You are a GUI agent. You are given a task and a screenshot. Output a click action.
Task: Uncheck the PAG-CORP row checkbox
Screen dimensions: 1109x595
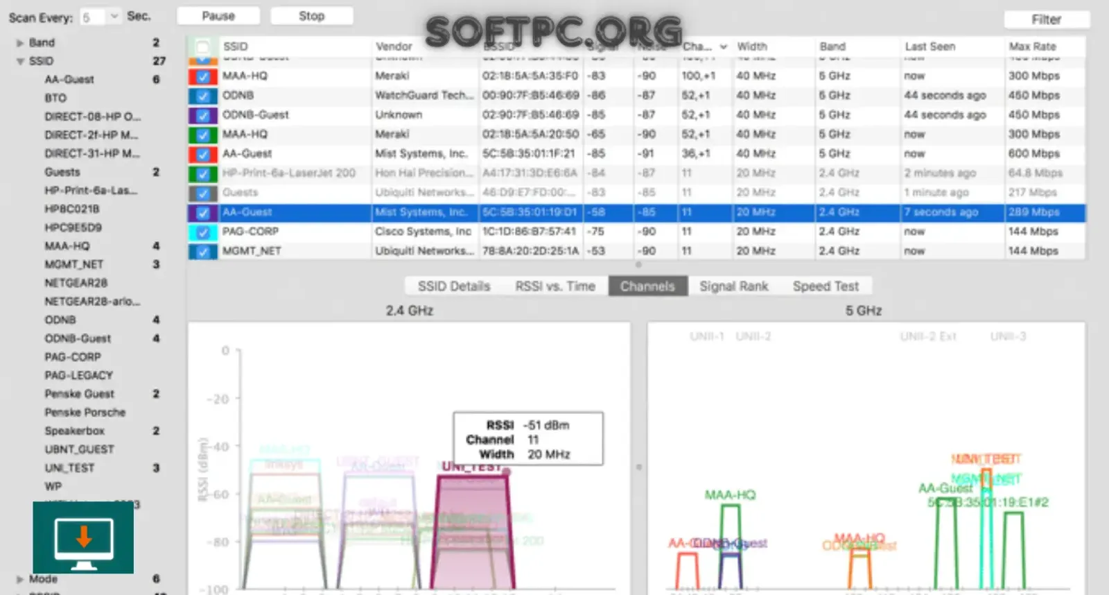[203, 232]
